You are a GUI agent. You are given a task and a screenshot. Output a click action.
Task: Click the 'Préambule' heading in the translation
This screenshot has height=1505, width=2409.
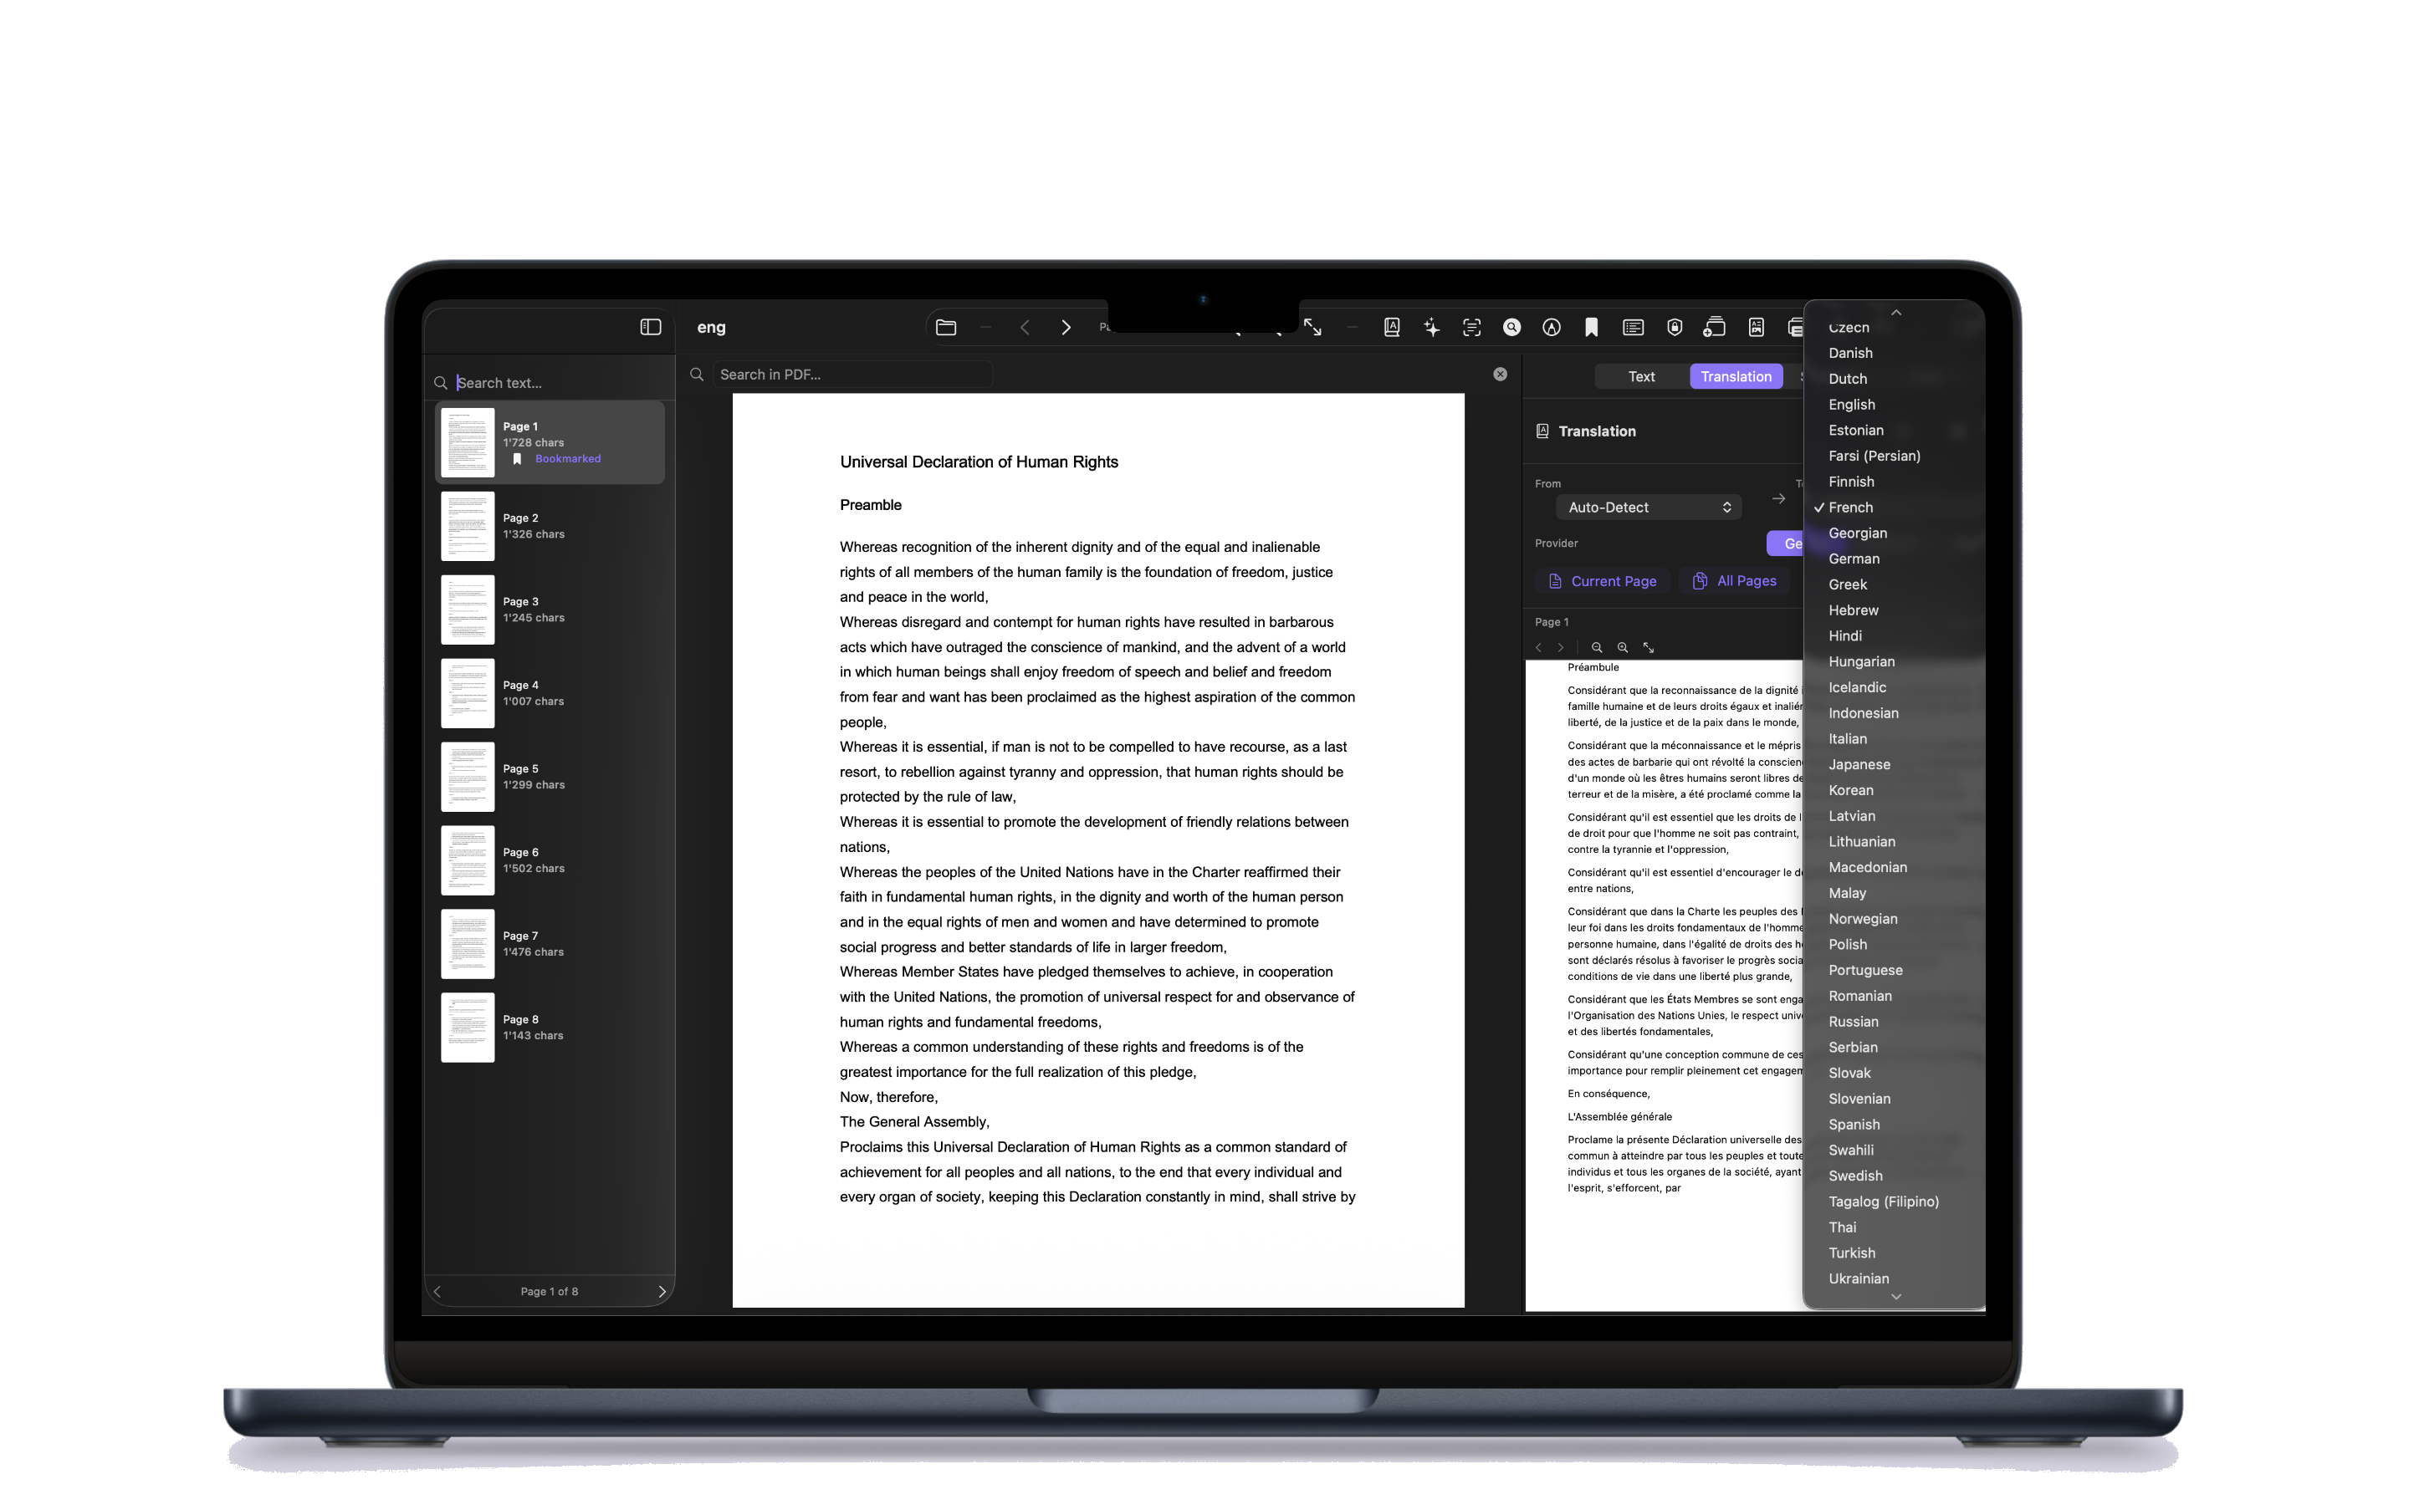point(1593,667)
